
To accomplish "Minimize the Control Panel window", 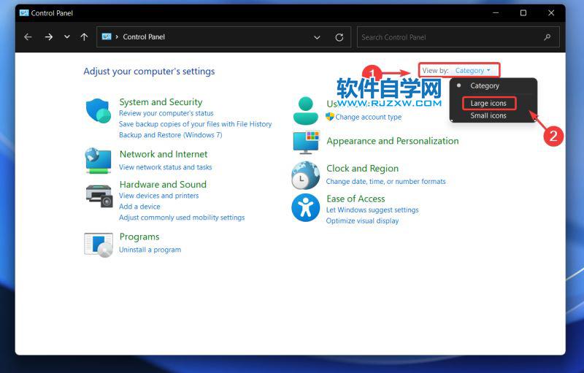I will (496, 13).
